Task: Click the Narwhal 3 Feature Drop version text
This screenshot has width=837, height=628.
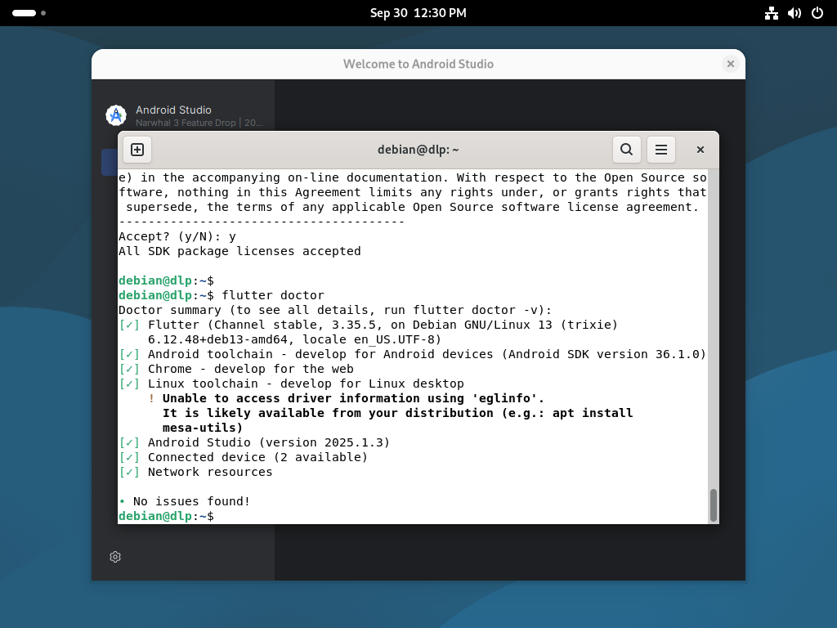Action: 199,123
